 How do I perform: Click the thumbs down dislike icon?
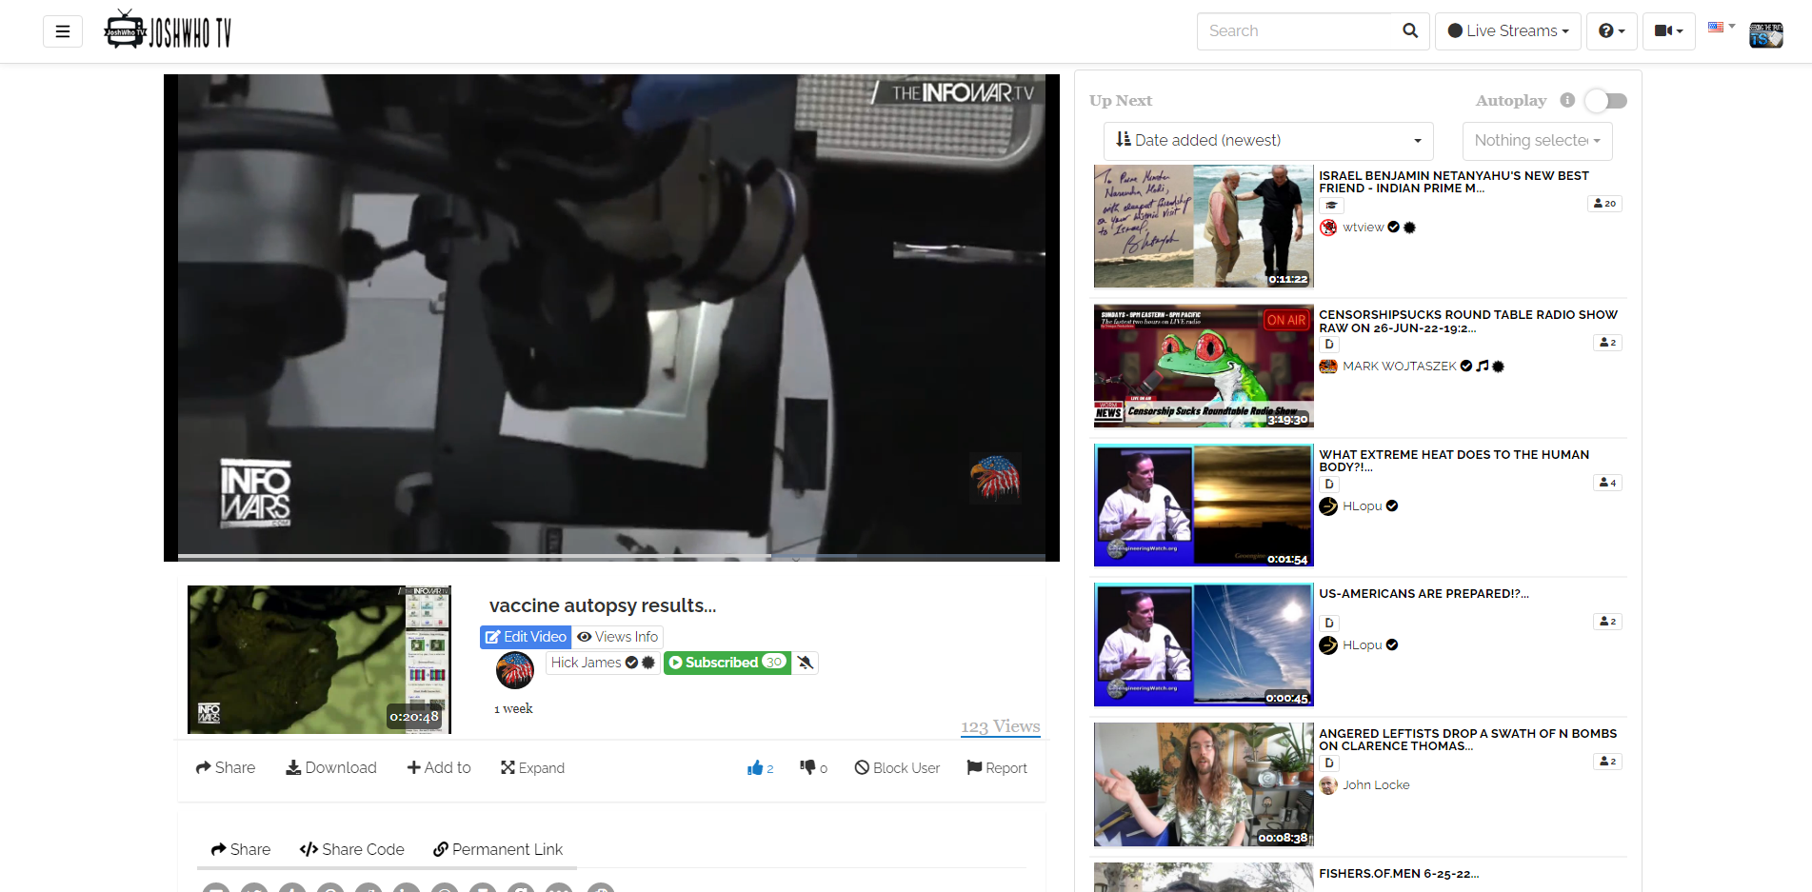click(808, 767)
